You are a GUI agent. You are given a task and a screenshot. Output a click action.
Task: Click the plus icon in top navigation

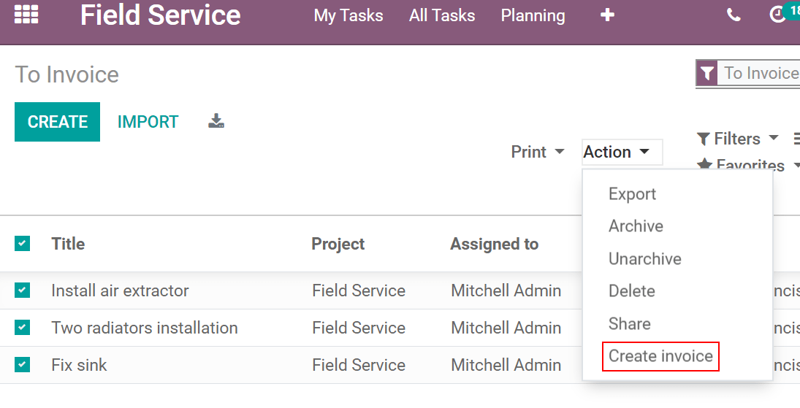pyautogui.click(x=607, y=15)
